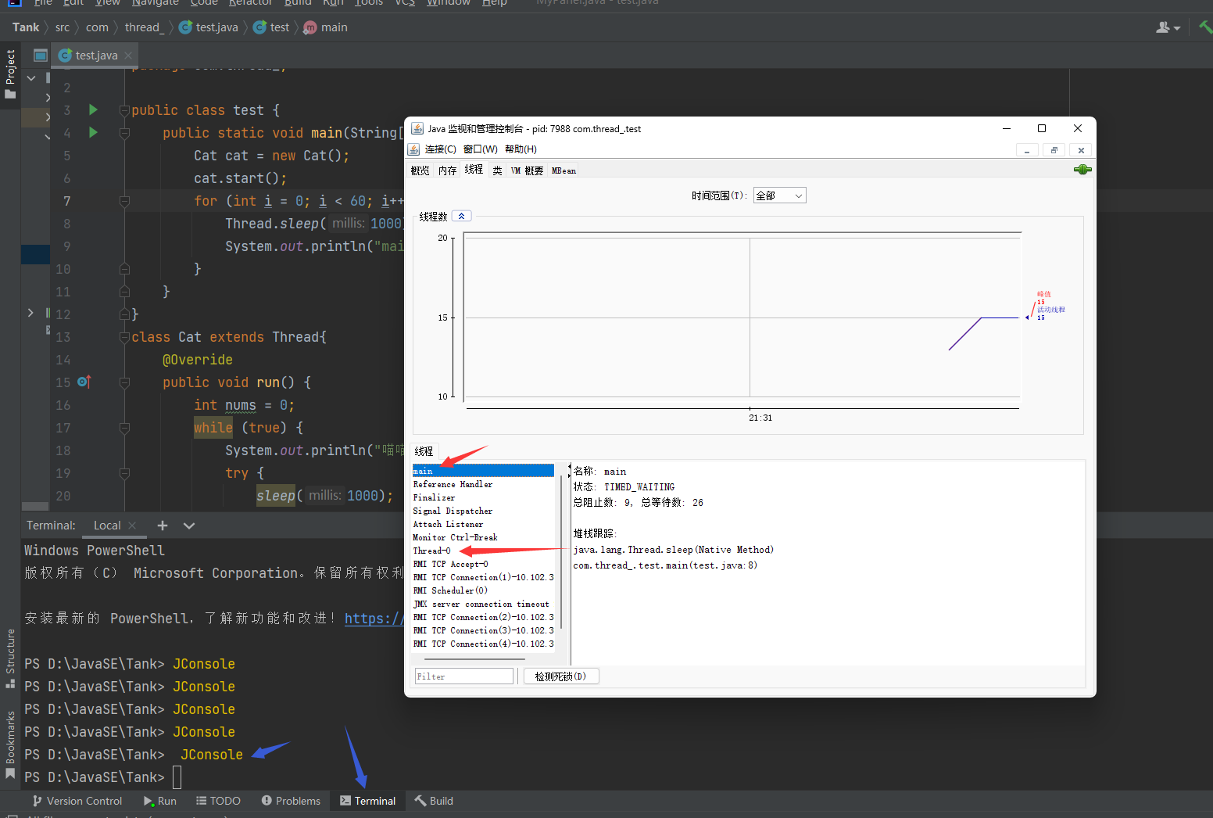Select the main thread in the list

483,471
